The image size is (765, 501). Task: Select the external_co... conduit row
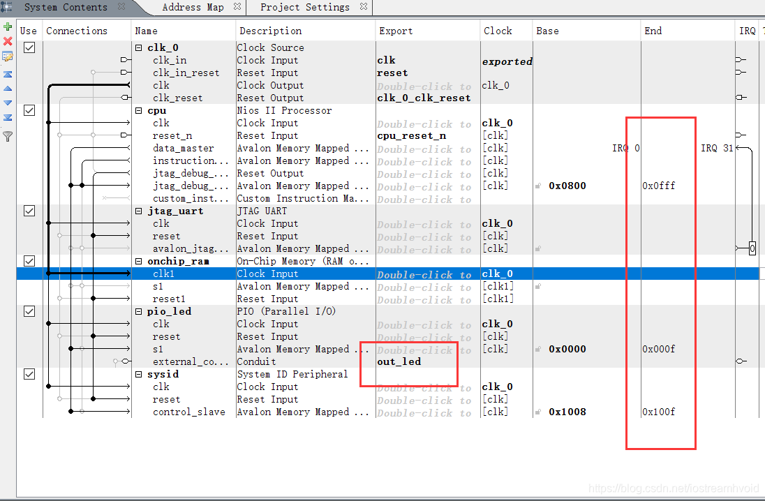(x=191, y=362)
